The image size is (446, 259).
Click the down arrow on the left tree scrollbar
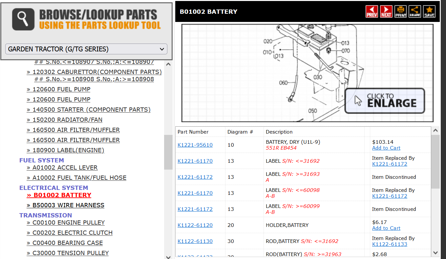168,257
